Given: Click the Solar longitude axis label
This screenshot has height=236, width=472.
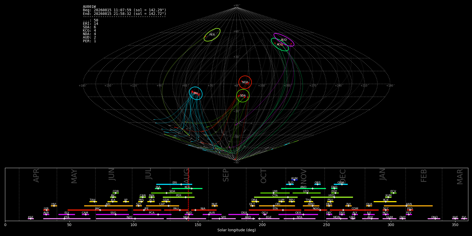Looking at the screenshot, I should click(237, 230).
